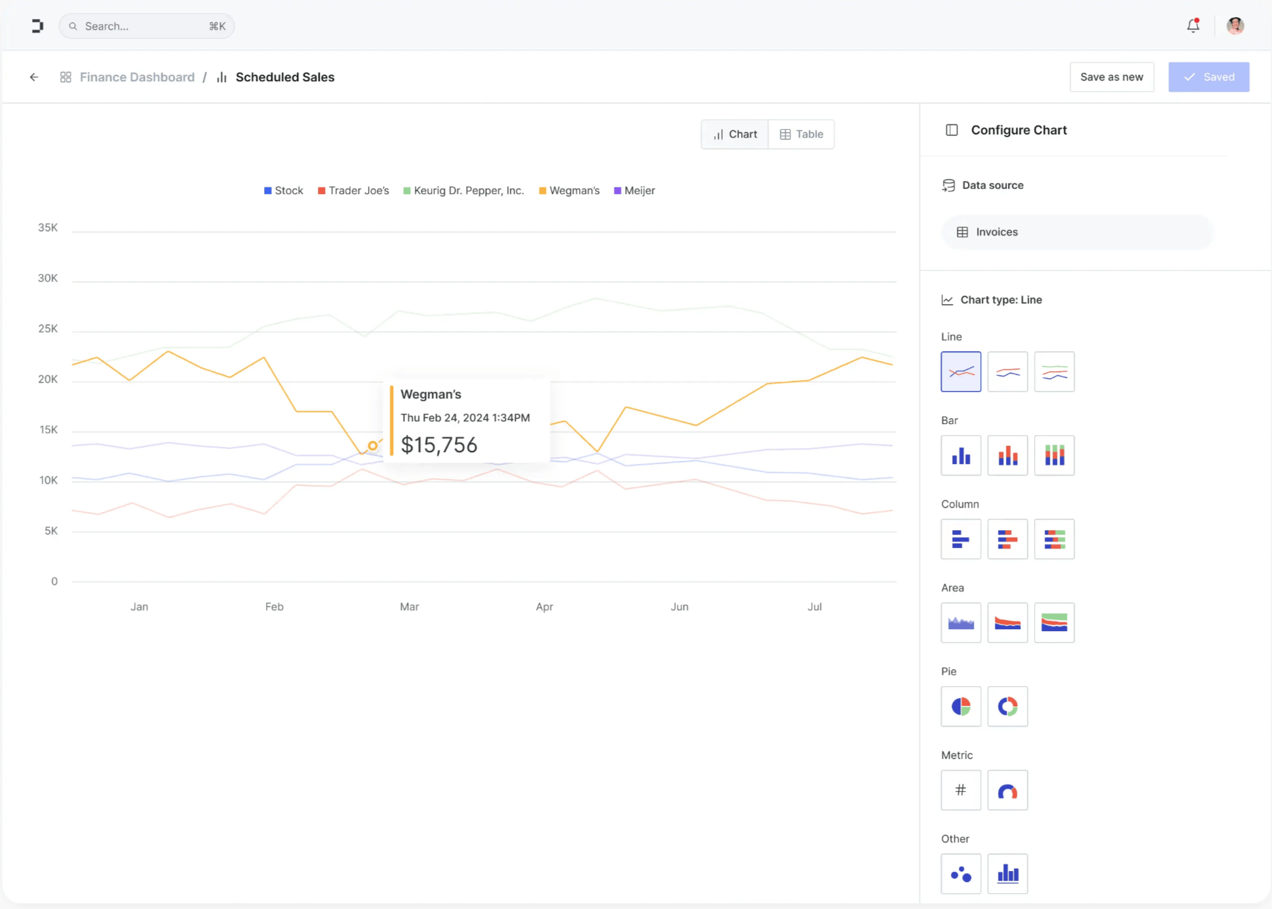
Task: Expand the Chart type: Line section
Action: tap(1000, 300)
